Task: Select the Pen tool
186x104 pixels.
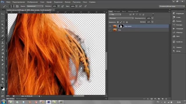Action: [x=3, y=64]
